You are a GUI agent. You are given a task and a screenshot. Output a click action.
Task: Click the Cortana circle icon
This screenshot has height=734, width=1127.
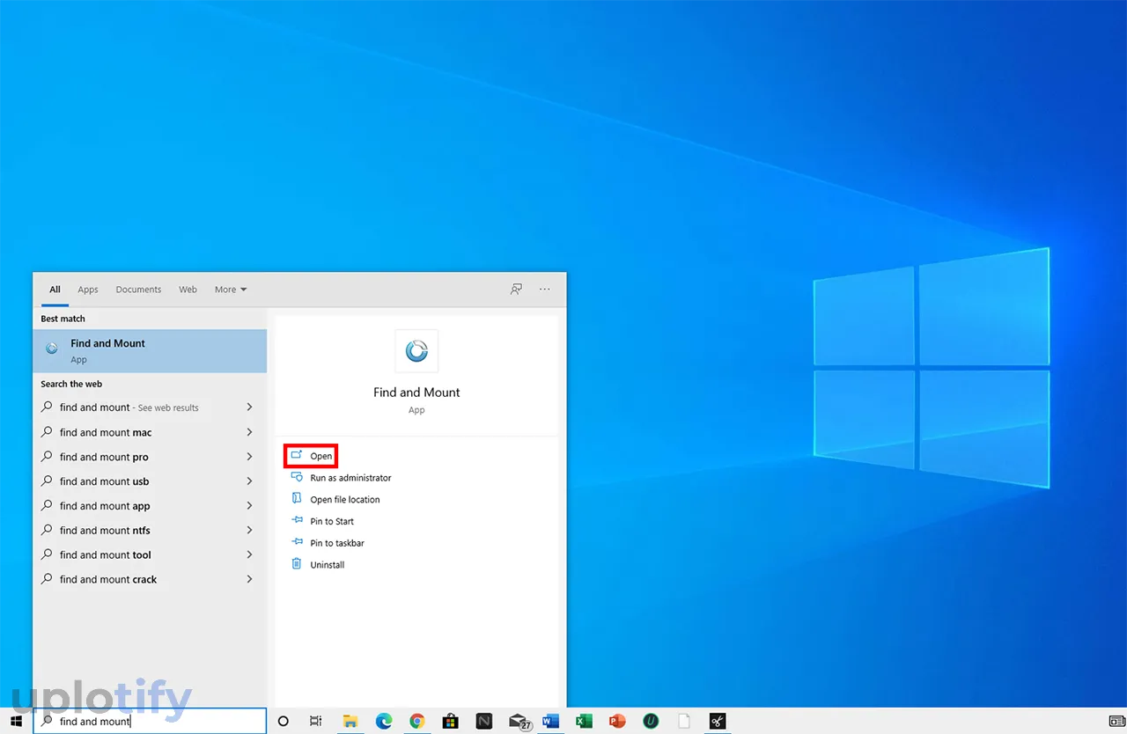click(284, 721)
